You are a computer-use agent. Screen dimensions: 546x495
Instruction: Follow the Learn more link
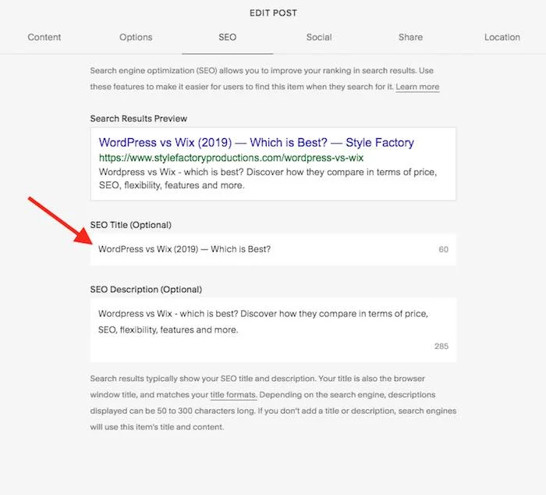click(x=417, y=87)
